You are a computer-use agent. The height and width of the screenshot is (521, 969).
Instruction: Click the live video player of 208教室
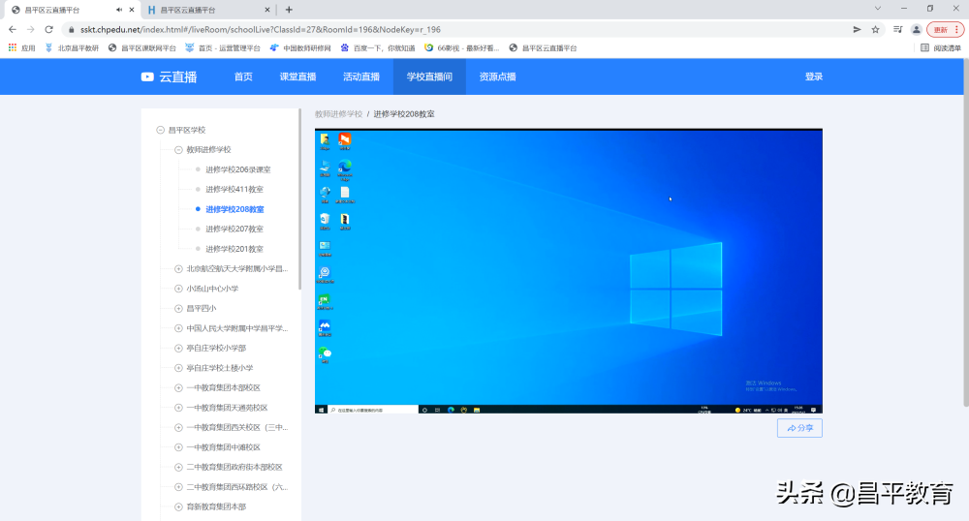coord(569,271)
